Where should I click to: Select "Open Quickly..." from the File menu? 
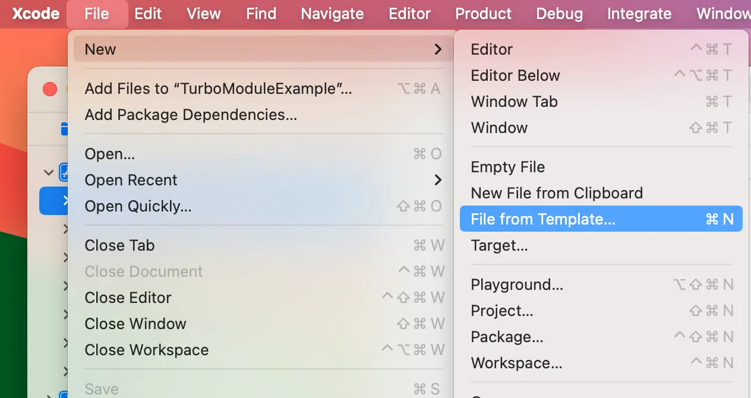(138, 206)
